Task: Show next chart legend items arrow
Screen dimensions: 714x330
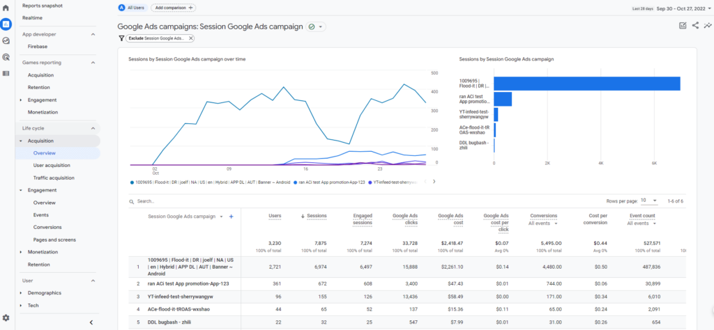Action: 434,182
